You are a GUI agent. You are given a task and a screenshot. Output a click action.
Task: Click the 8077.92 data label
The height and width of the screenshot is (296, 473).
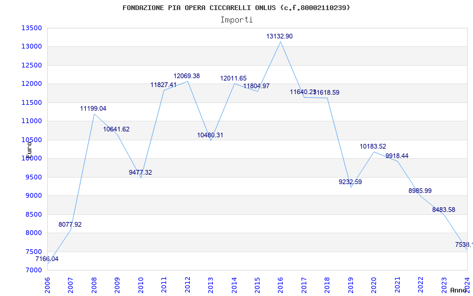click(70, 224)
